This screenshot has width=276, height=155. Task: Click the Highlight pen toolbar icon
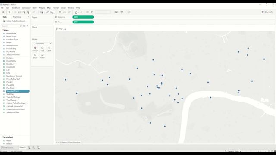click(76, 12)
